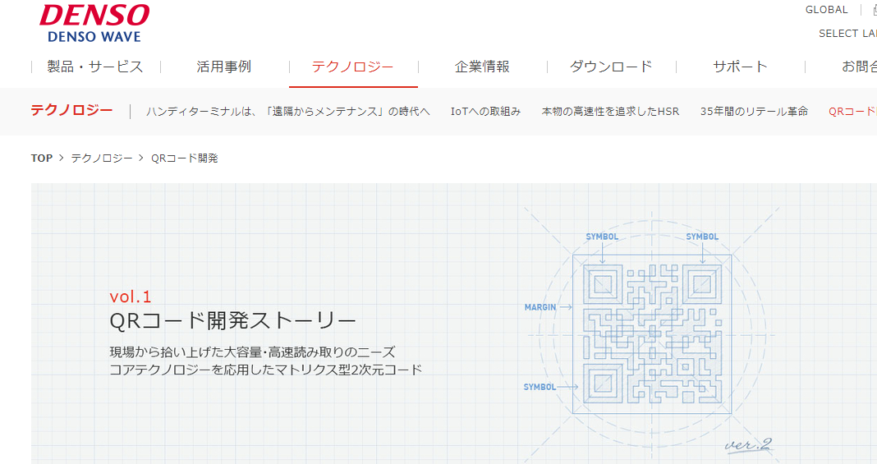
Task: Open the SELECT LANGUAGE dropdown
Action: (847, 34)
